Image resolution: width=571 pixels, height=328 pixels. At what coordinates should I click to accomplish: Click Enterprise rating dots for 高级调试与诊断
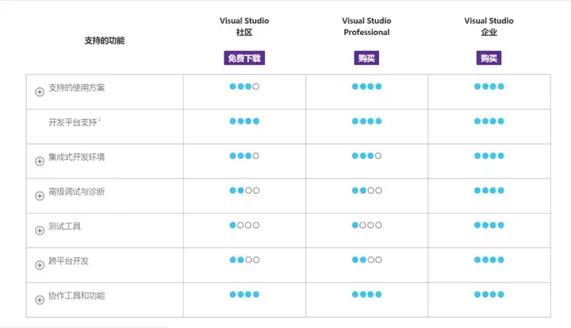pyautogui.click(x=489, y=191)
